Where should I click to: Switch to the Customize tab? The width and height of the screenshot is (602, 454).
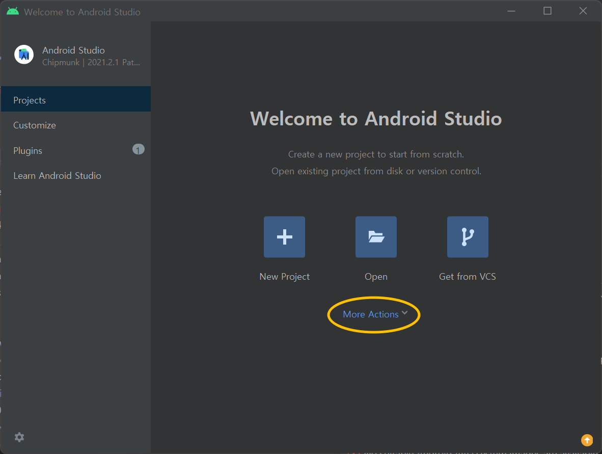[x=76, y=125]
